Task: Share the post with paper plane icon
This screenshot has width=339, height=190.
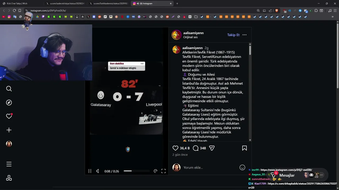Action: click(212, 148)
